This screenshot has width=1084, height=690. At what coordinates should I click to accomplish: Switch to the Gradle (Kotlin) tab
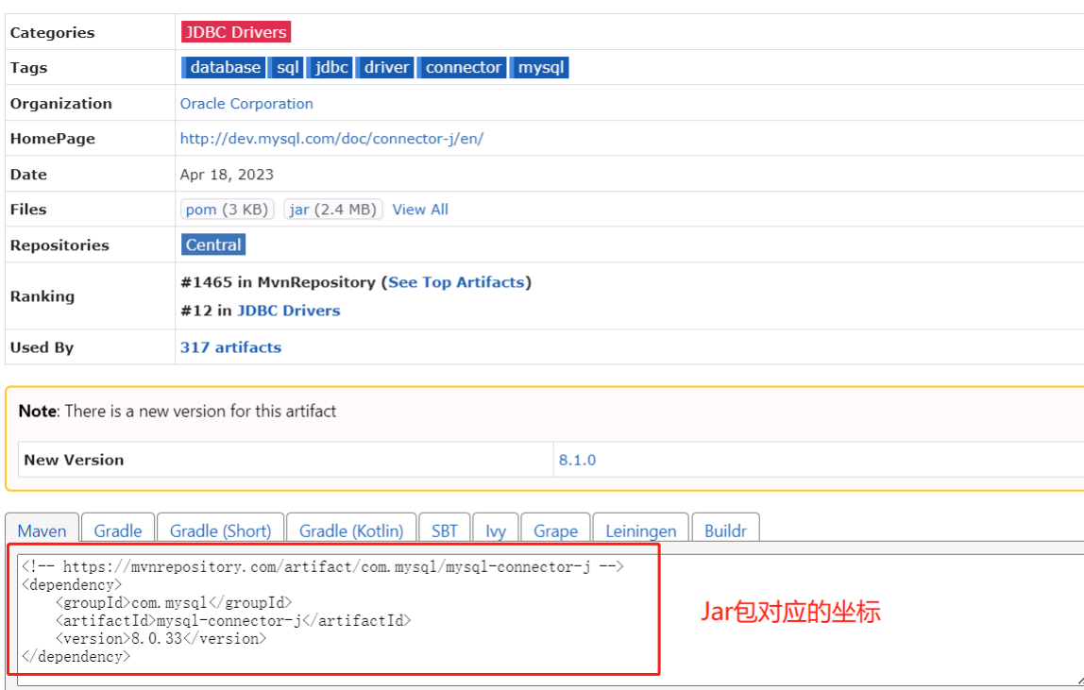351,530
